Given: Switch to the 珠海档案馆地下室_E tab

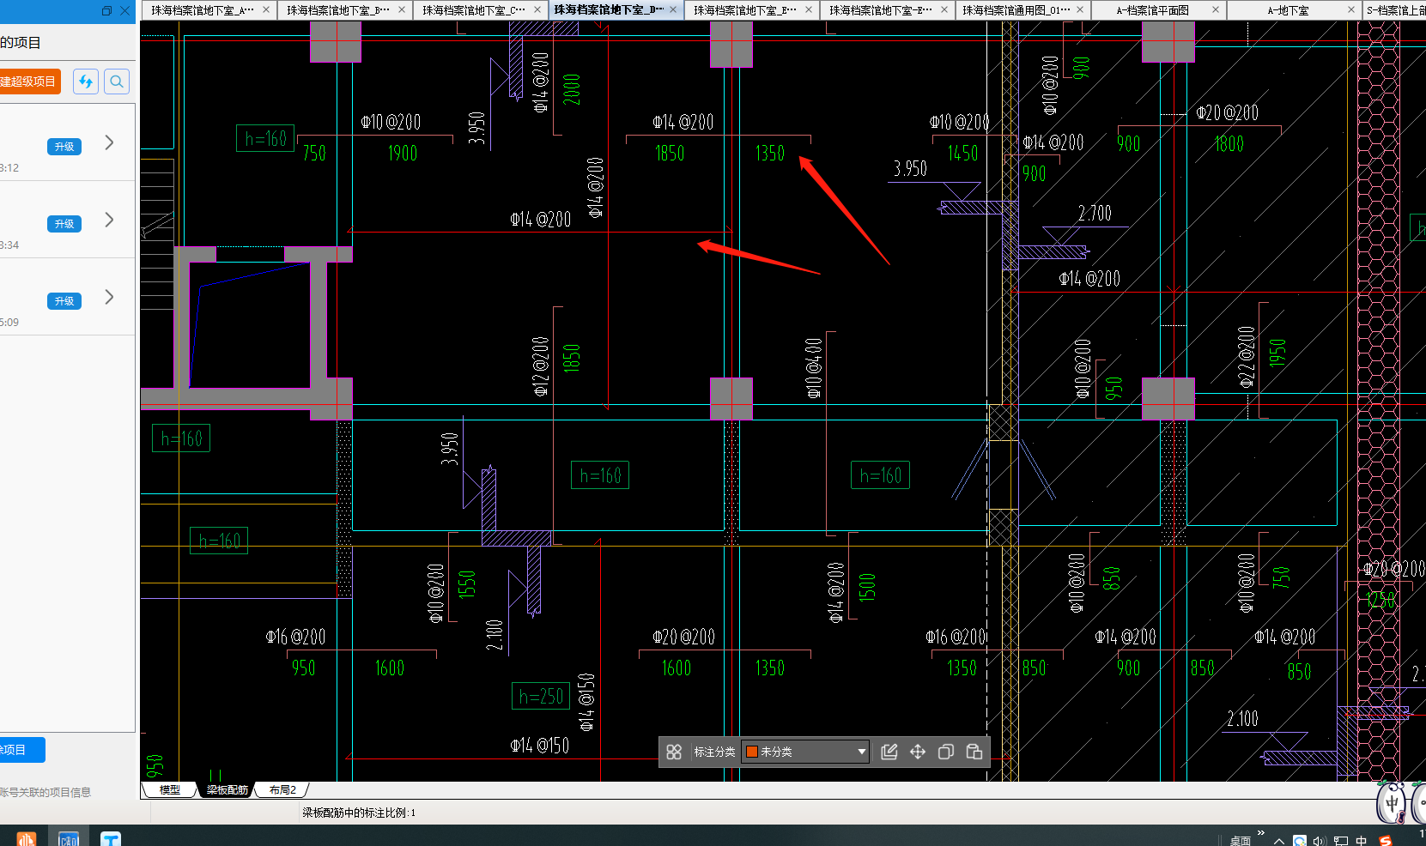Looking at the screenshot, I should tap(744, 10).
